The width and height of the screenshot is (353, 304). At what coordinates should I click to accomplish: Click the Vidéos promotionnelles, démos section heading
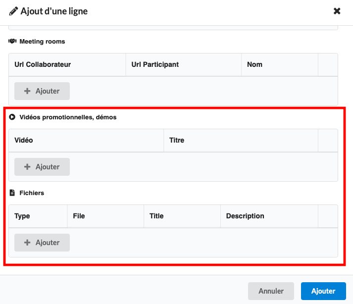pyautogui.click(x=68, y=117)
